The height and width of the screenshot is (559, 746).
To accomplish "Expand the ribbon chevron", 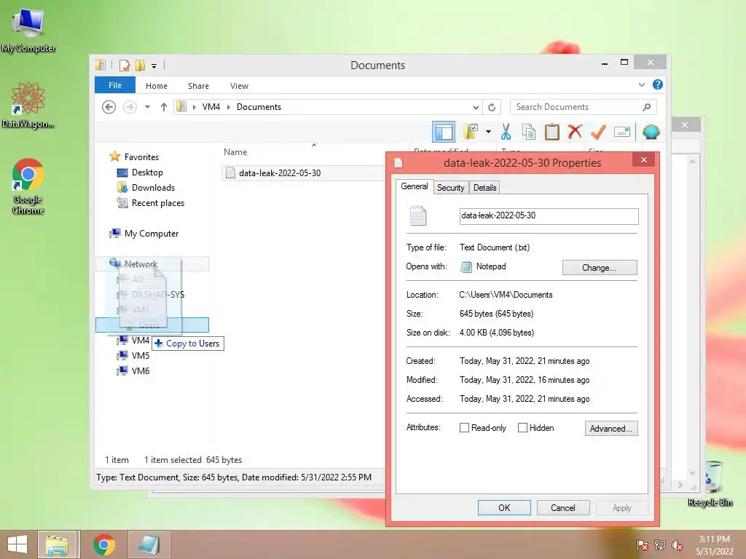I will (x=641, y=84).
